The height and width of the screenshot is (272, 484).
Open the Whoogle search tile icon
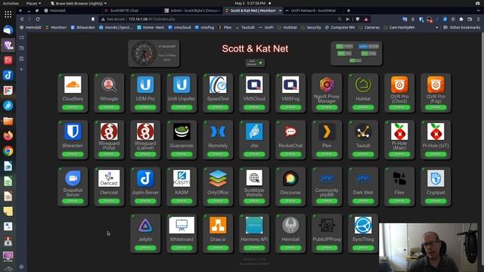109,85
